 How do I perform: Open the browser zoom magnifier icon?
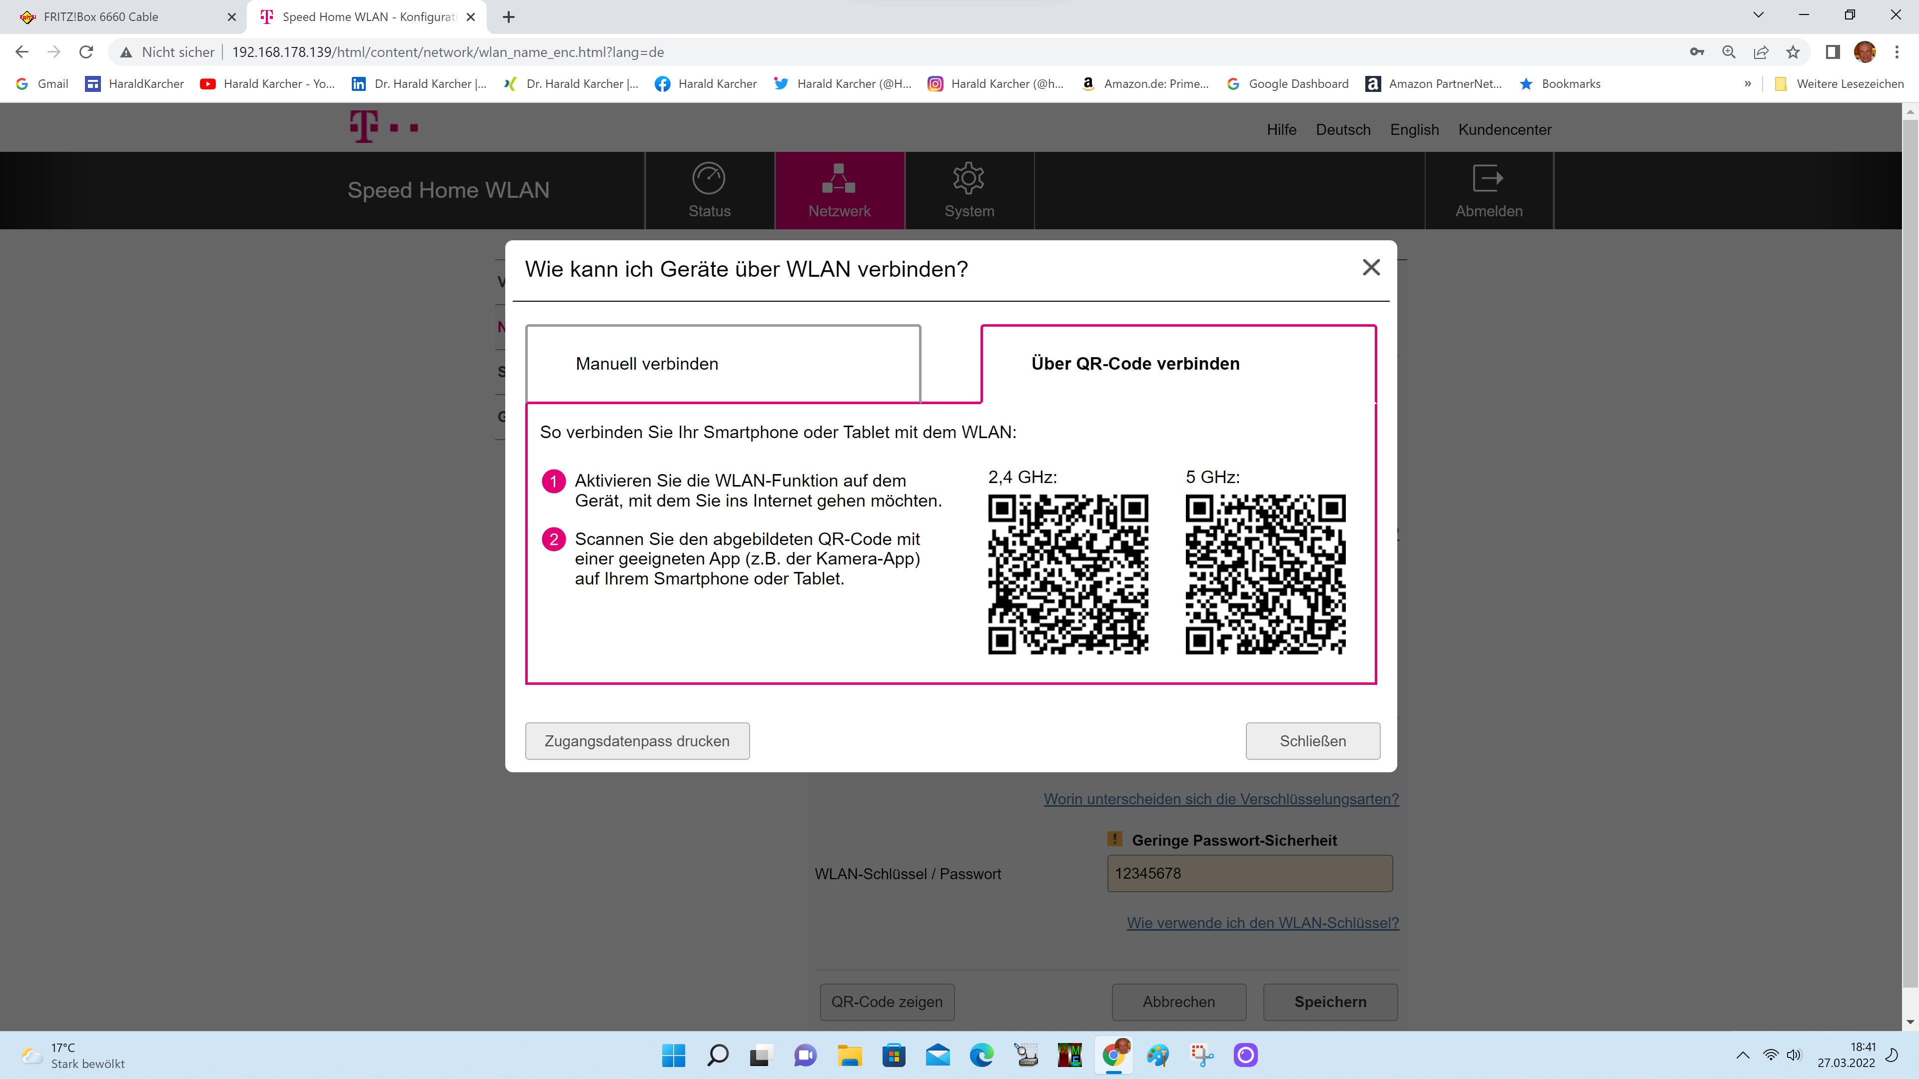[1729, 52]
